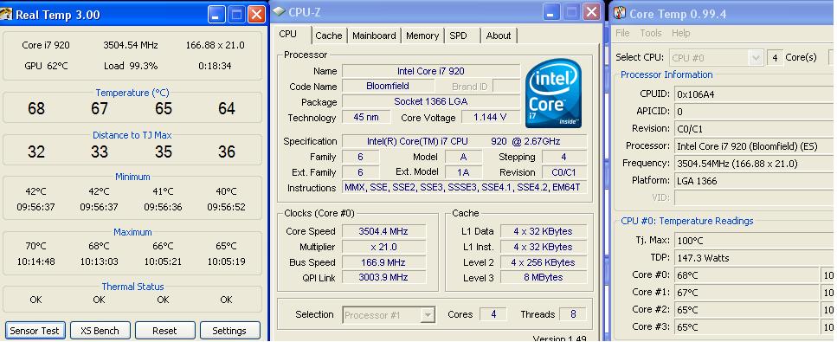837x342 pixels.
Task: Click the 3504.54 MHz text in Real Temp
Action: [131, 45]
